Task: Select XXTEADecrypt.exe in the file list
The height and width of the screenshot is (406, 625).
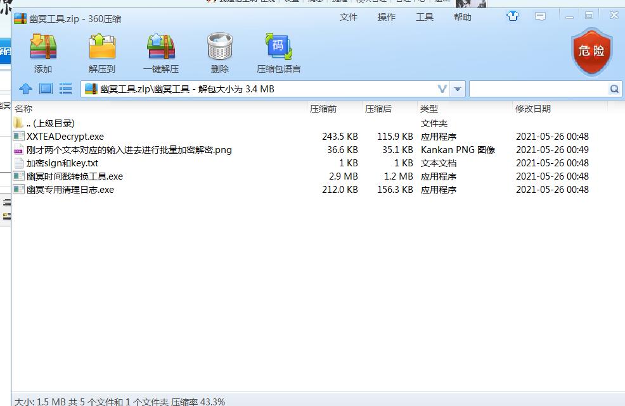Action: (65, 137)
